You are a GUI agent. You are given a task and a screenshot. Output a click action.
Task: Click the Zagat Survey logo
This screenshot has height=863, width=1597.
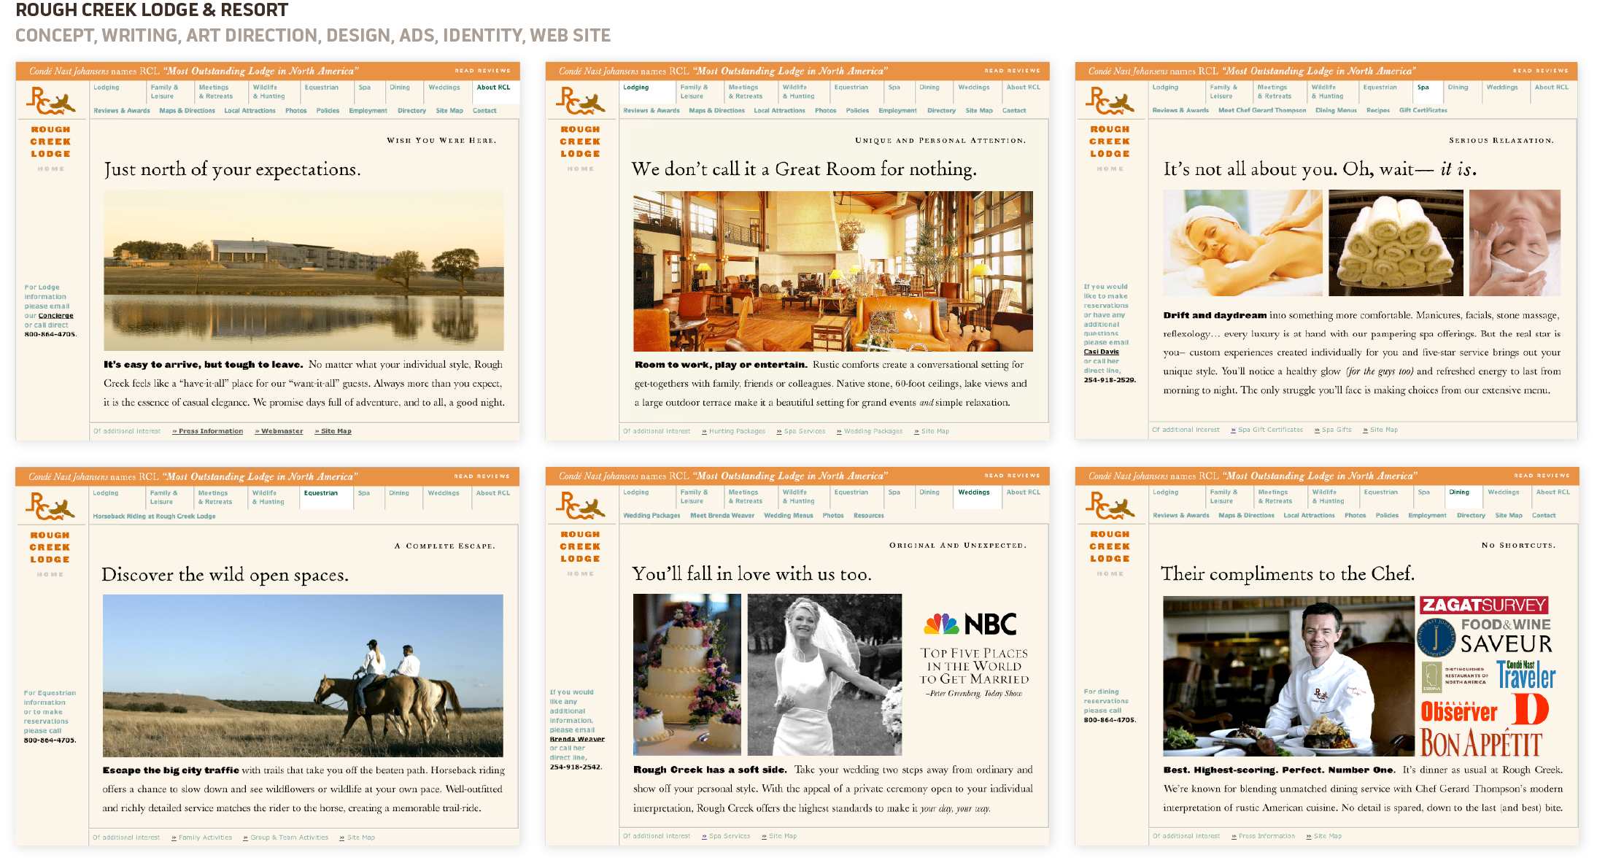[1483, 605]
